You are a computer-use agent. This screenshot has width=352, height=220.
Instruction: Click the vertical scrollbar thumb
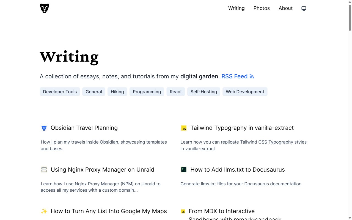coord(350,18)
